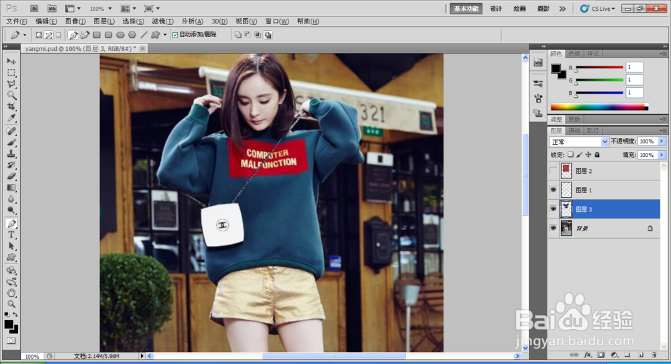
Task: Open the 文件(F) menu
Action: click(17, 21)
